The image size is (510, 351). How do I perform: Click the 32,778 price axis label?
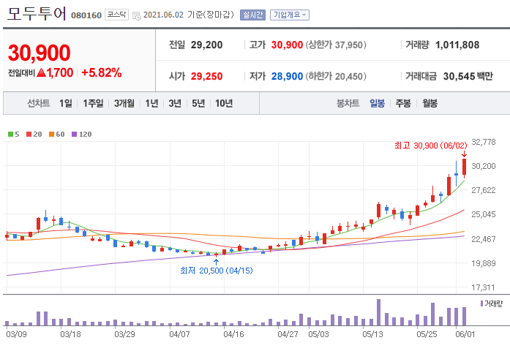click(484, 142)
